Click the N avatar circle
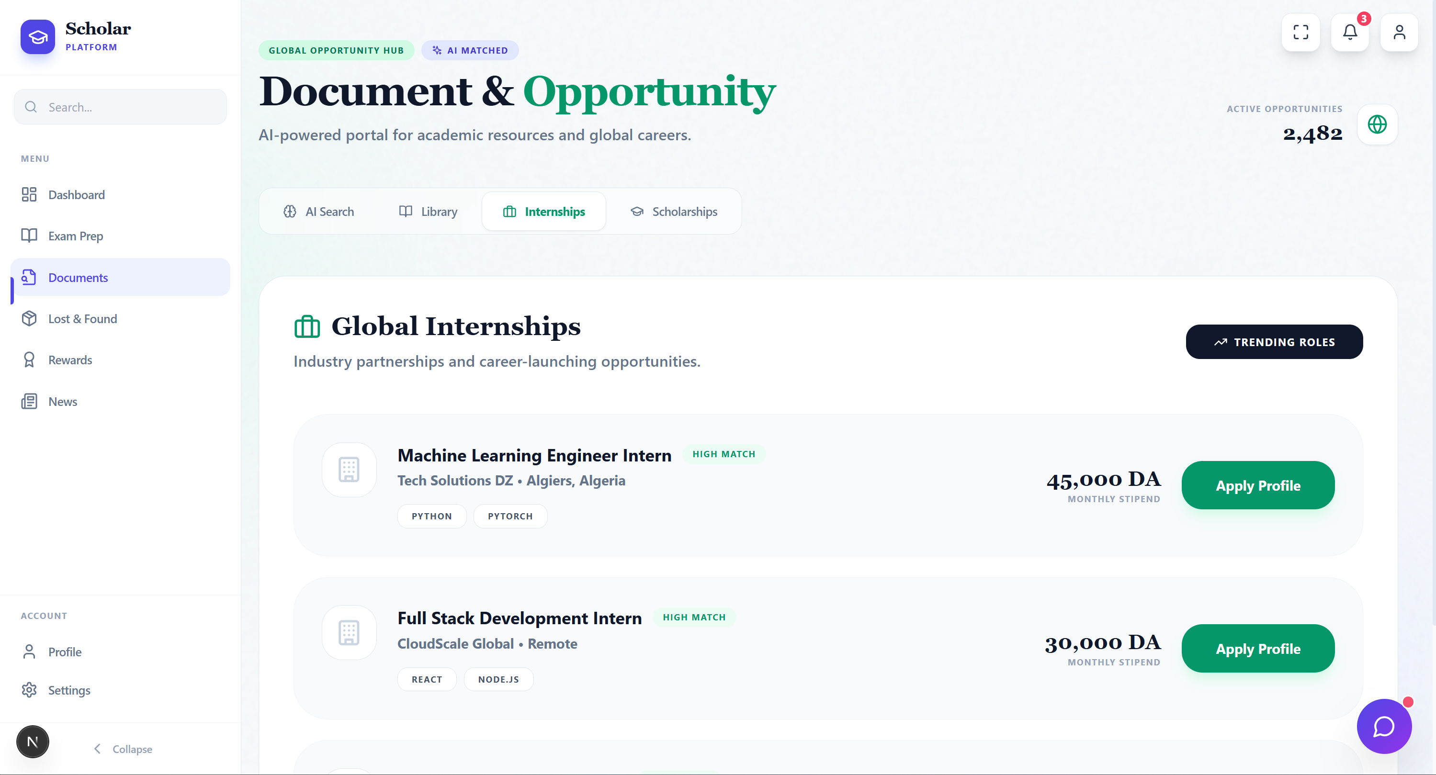This screenshot has height=775, width=1436. tap(33, 741)
